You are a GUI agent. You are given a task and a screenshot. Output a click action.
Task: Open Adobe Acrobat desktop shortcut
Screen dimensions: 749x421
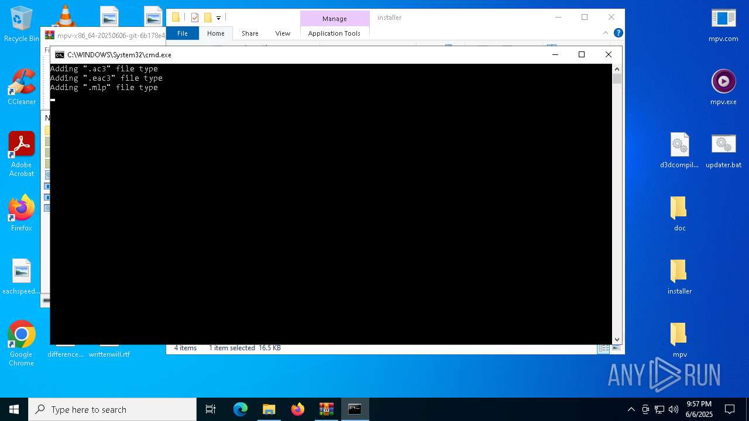point(22,154)
